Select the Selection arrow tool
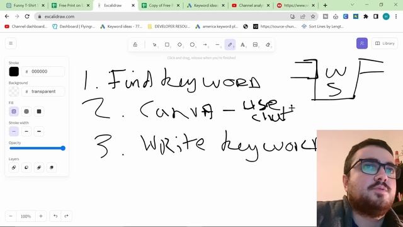The width and height of the screenshot is (403, 227). (154, 45)
